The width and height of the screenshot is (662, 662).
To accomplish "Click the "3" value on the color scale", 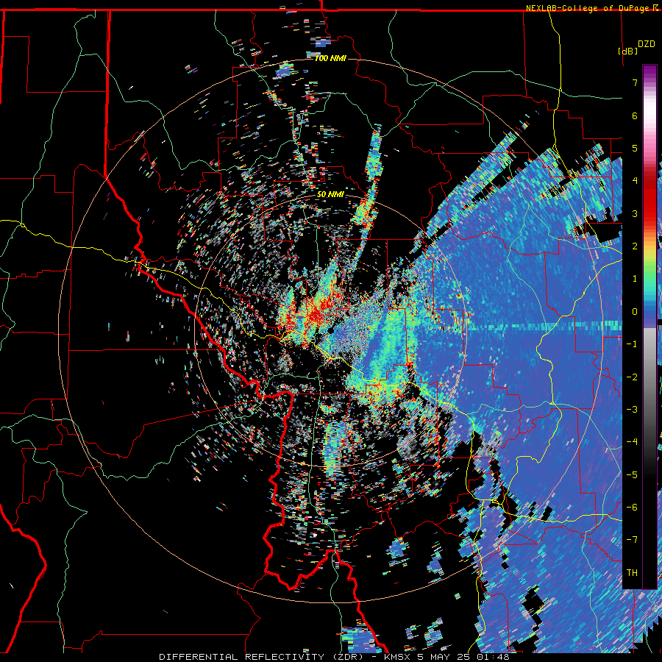I will tap(635, 213).
